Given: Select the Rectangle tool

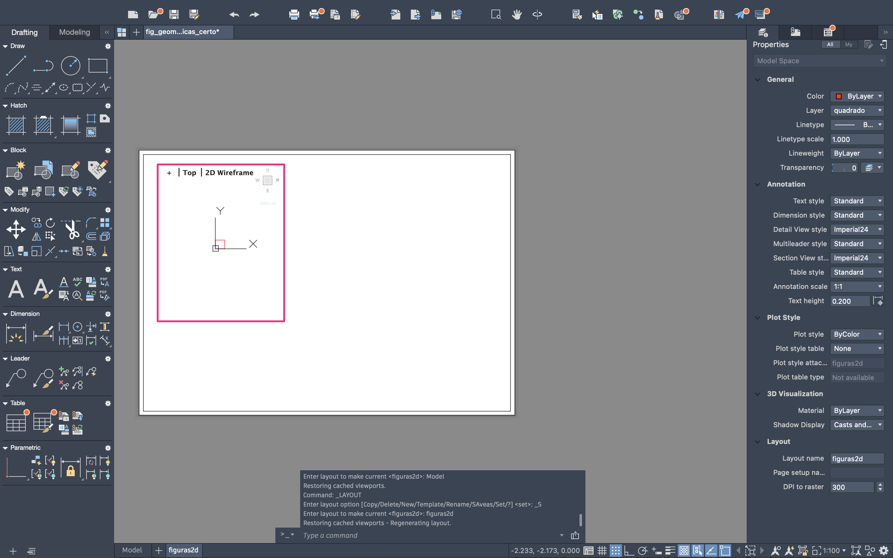Looking at the screenshot, I should (98, 66).
